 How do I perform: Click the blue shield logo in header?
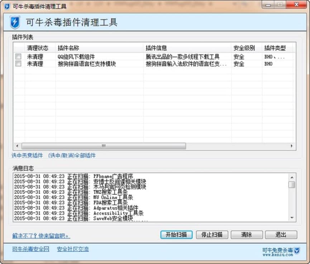15,22
